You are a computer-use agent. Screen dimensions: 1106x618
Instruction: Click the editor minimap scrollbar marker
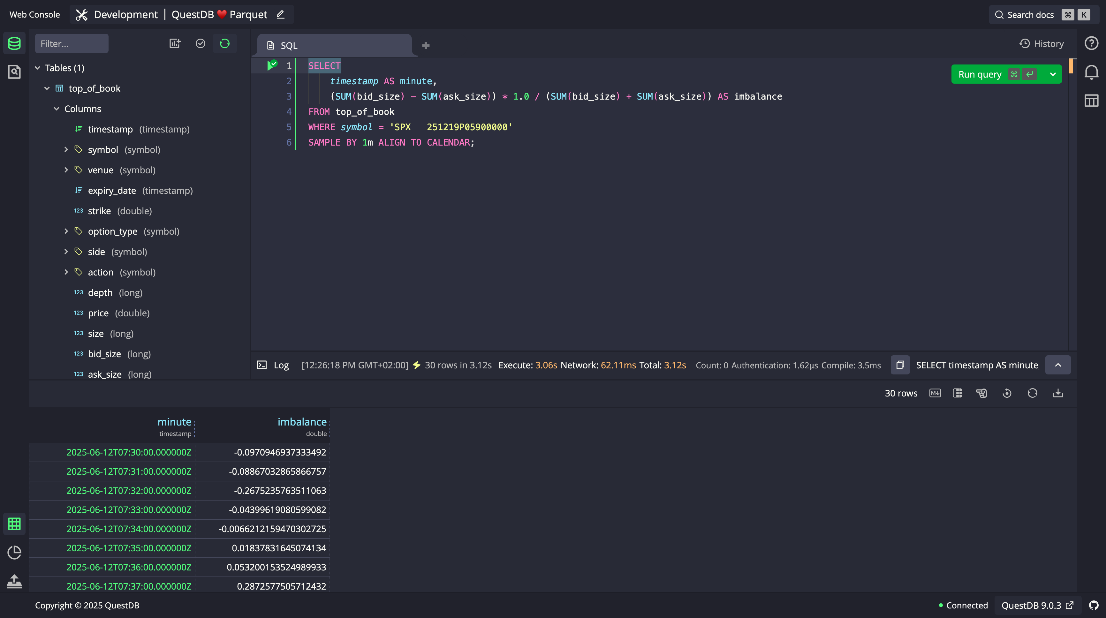pos(1071,66)
